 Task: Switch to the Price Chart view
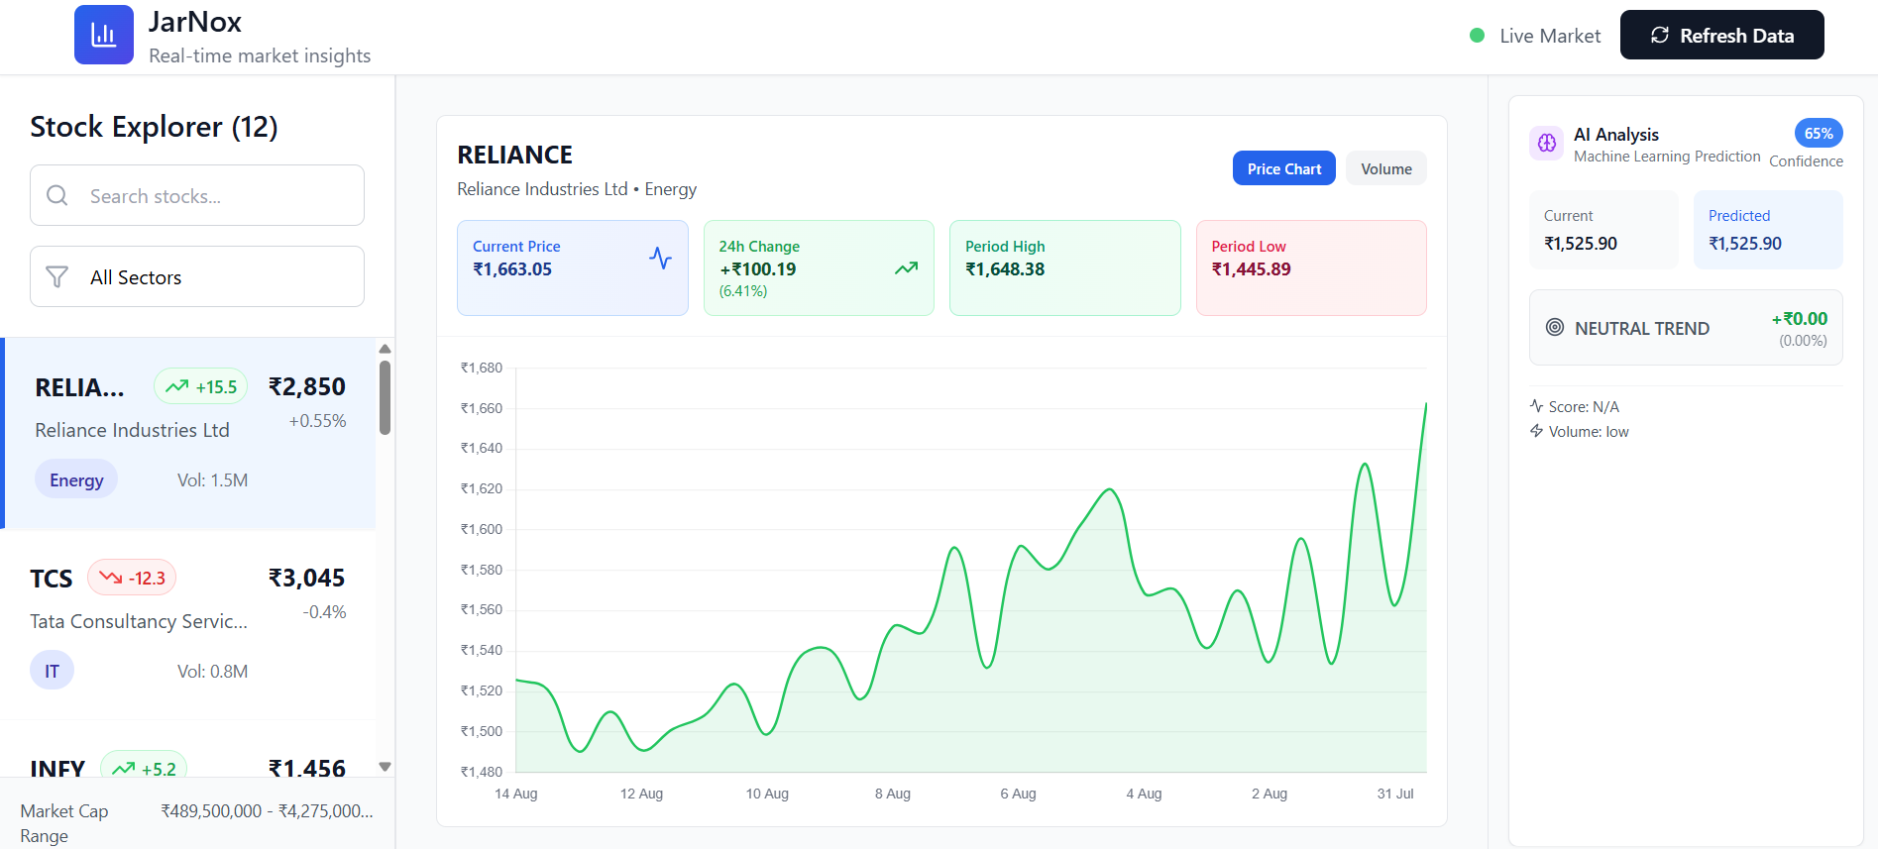click(x=1283, y=168)
